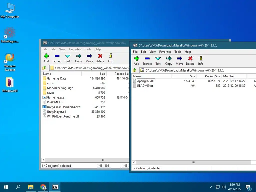Click up-folder icon in gameing_win64 window
256x192 pixels.
[x=44, y=68]
